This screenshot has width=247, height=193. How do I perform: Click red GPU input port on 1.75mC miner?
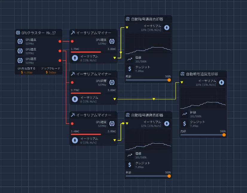(72, 41)
